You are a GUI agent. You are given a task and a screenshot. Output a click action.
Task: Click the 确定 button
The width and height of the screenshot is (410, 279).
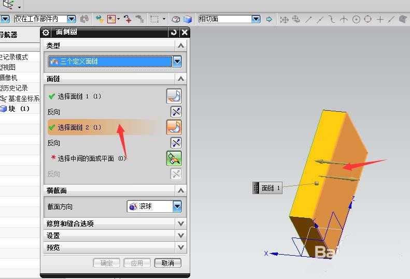(x=106, y=263)
